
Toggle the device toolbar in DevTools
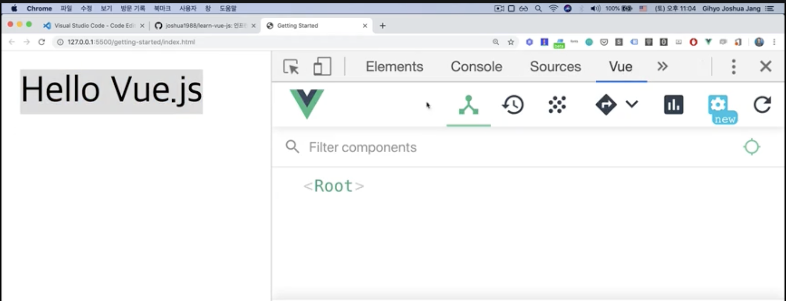click(322, 67)
